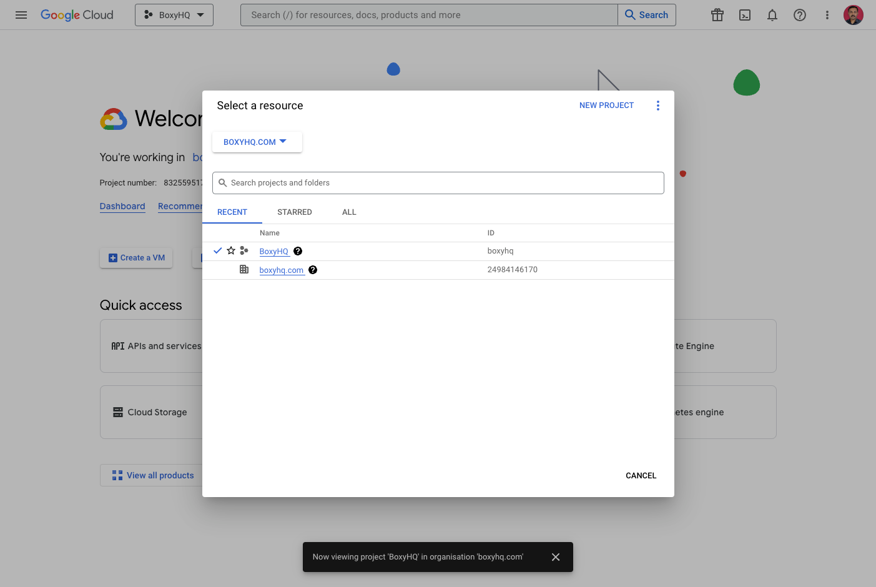This screenshot has width=876, height=587.
Task: Switch to the ALL tab
Action: pyautogui.click(x=349, y=212)
